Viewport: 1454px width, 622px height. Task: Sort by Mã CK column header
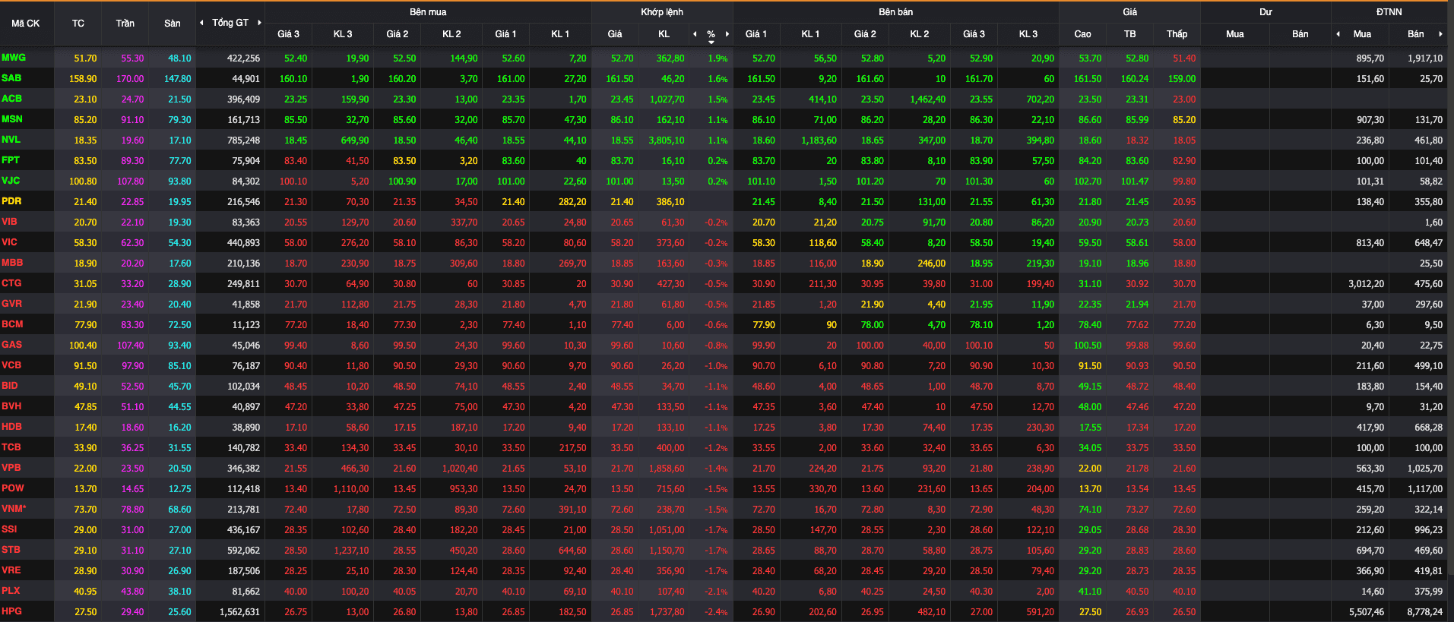(x=26, y=24)
